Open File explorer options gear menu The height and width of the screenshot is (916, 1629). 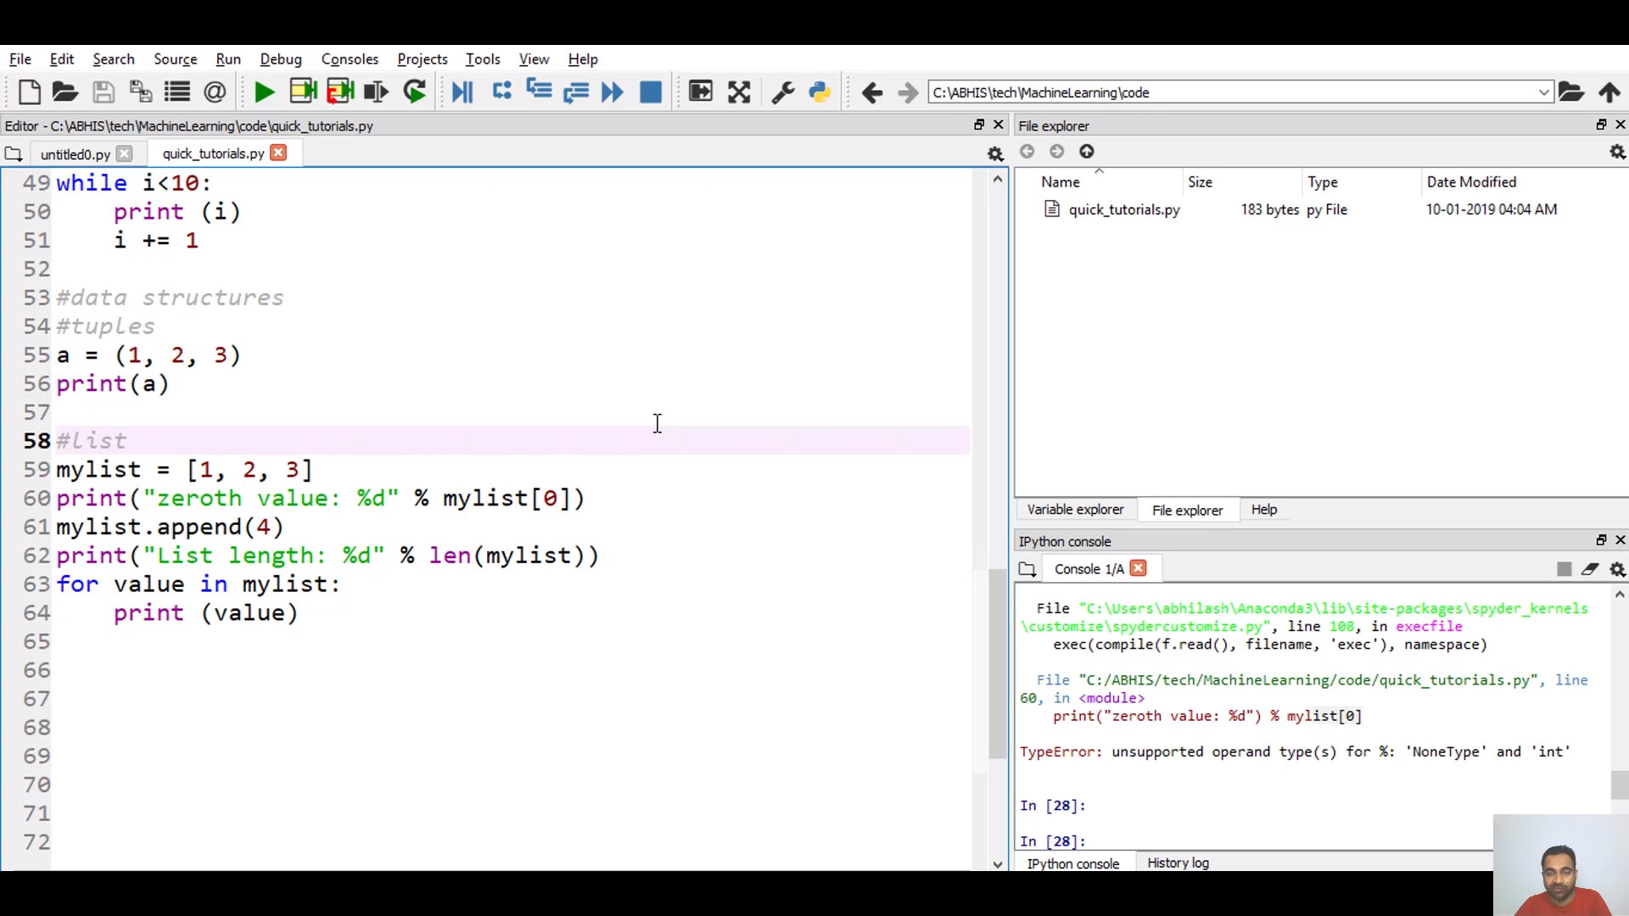pyautogui.click(x=1617, y=152)
